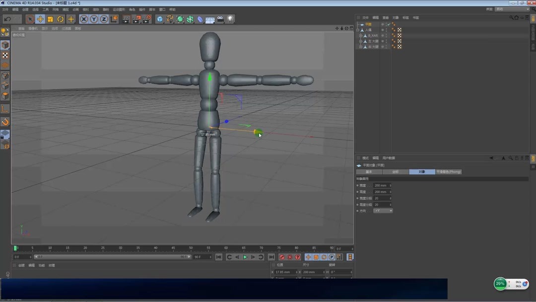
Task: Click the Render View icon
Action: click(126, 19)
